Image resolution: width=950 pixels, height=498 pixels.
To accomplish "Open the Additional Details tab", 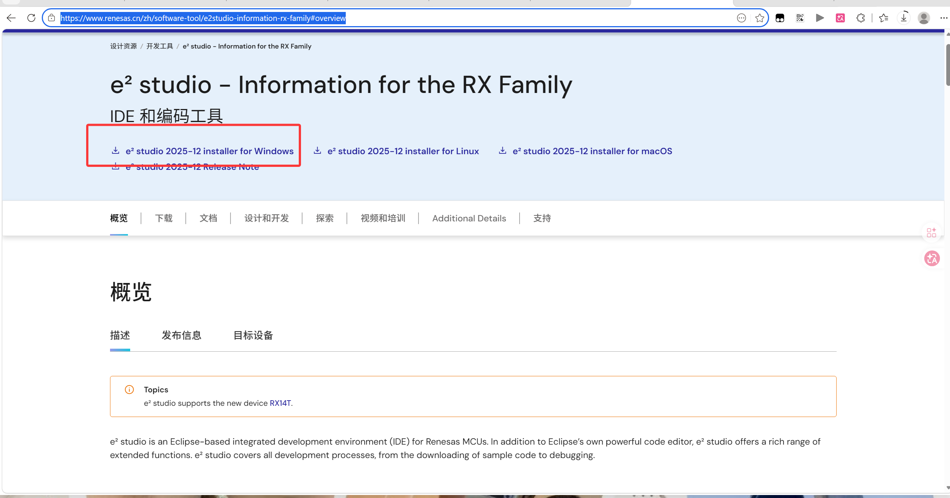I will 469,218.
